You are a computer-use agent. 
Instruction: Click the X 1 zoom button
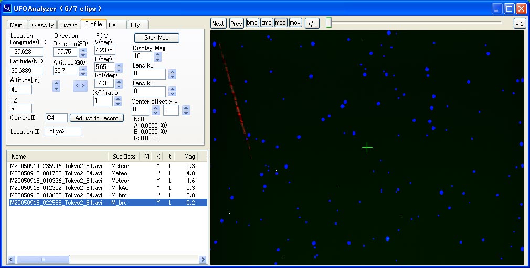(x=519, y=23)
